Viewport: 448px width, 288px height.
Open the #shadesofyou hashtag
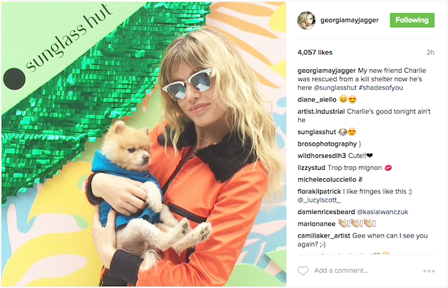click(381, 87)
